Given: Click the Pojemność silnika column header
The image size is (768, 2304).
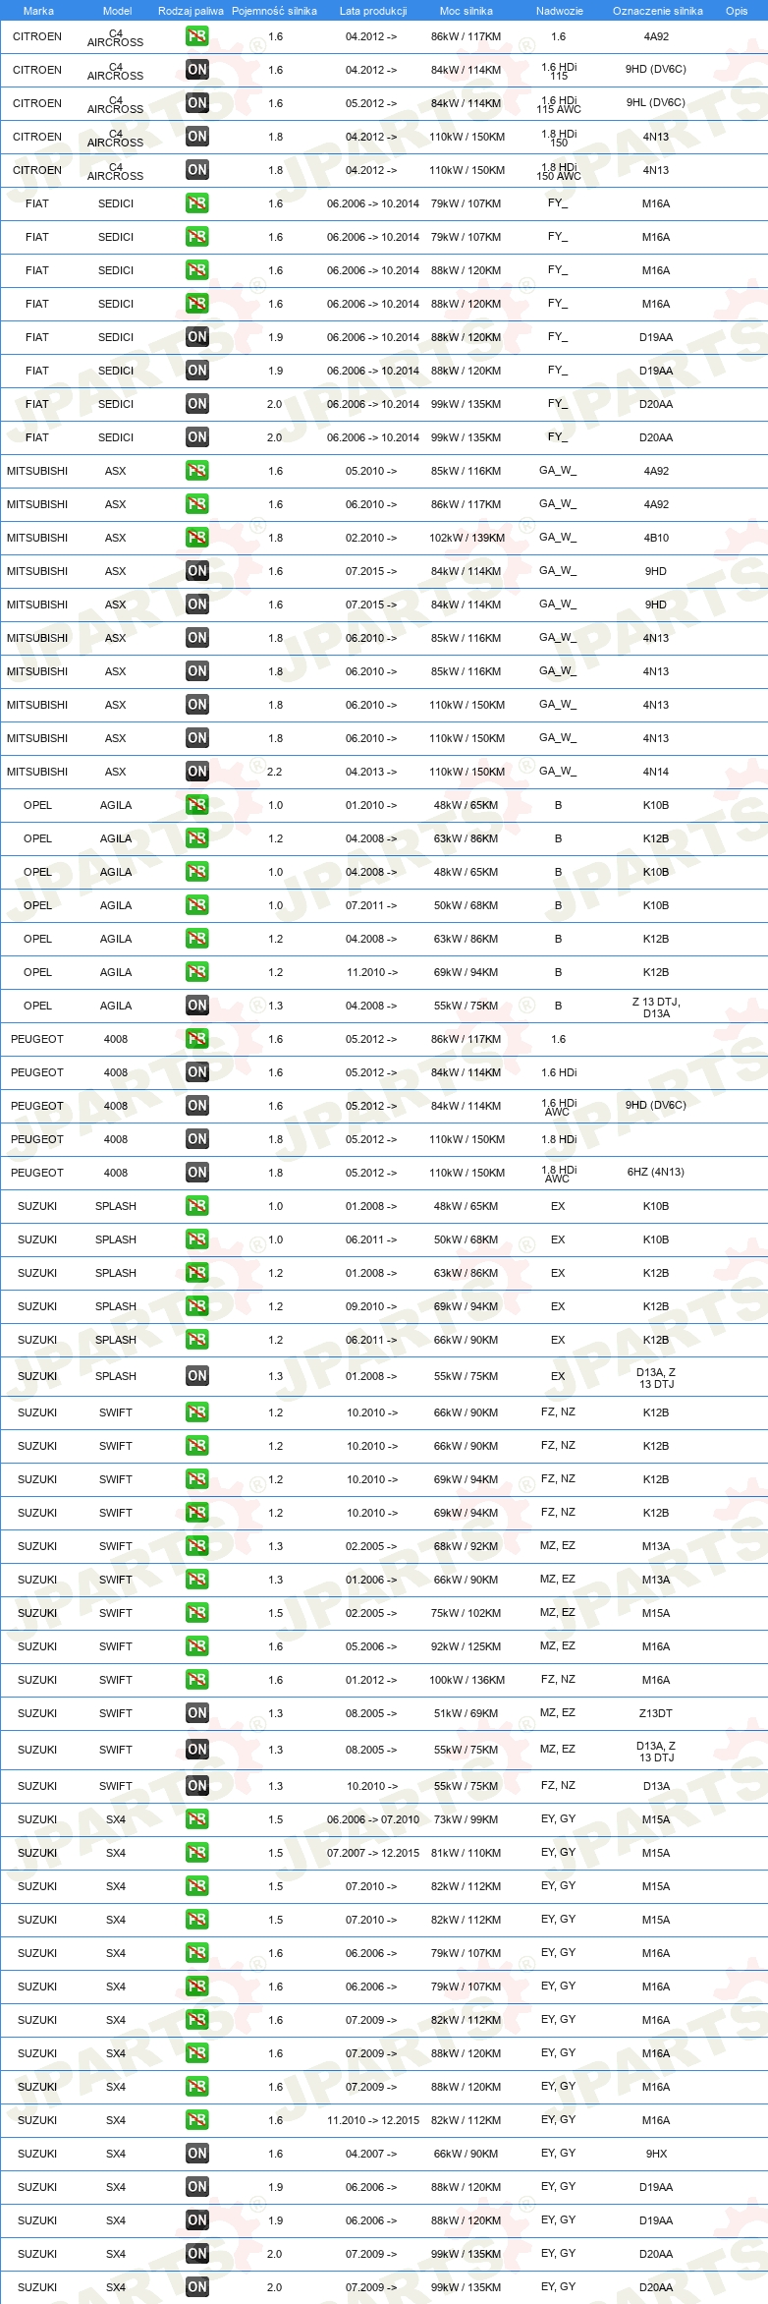Looking at the screenshot, I should coord(274,11).
